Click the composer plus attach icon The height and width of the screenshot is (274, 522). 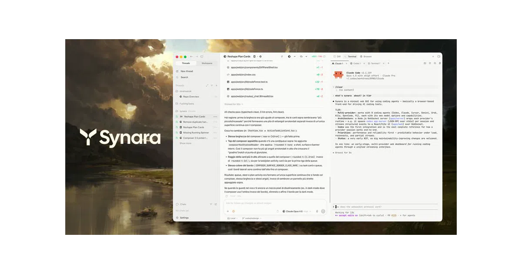point(228,211)
